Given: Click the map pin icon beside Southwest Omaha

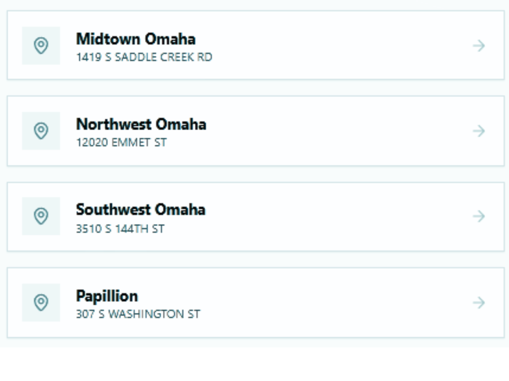Looking at the screenshot, I should tap(41, 216).
